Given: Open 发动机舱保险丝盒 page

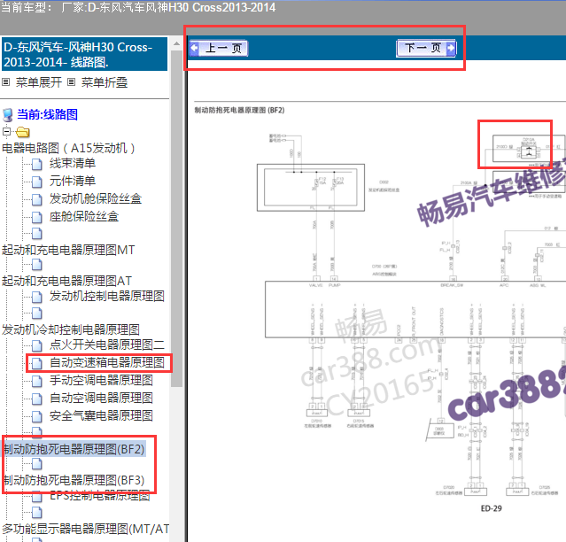Looking at the screenshot, I should coord(96,199).
